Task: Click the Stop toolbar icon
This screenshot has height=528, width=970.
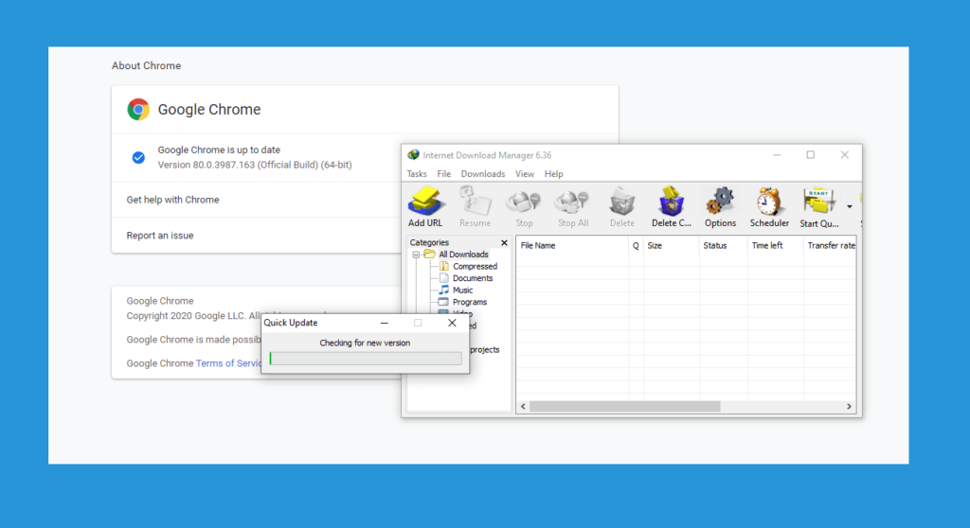Action: 523,202
